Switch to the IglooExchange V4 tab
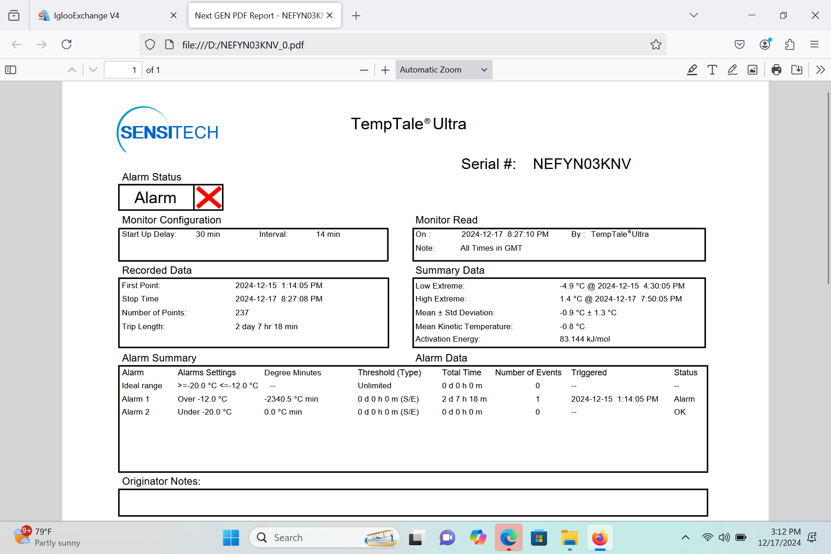 tap(107, 15)
